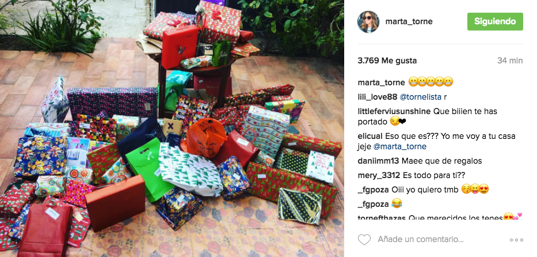Open mery_3312 commenter profile

(379, 175)
